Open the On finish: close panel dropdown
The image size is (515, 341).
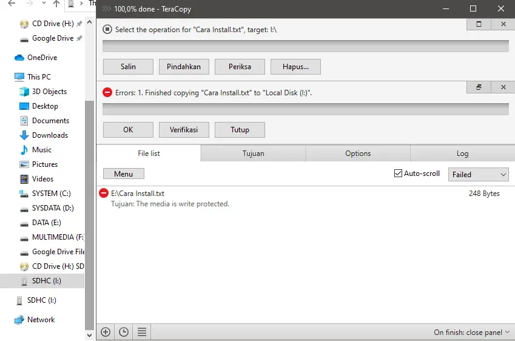click(x=472, y=333)
